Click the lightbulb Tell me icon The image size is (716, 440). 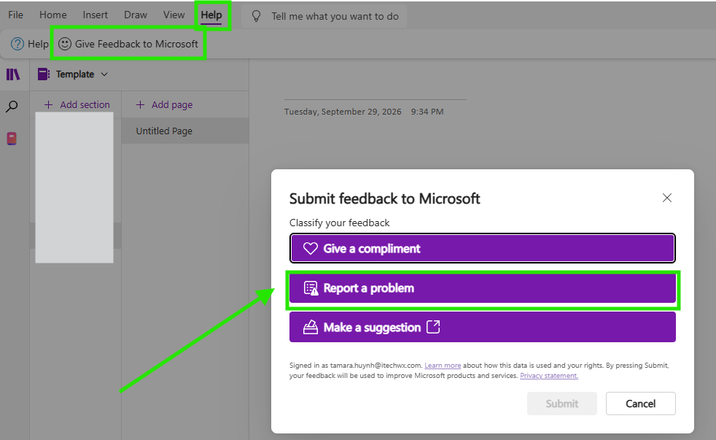pyautogui.click(x=256, y=17)
